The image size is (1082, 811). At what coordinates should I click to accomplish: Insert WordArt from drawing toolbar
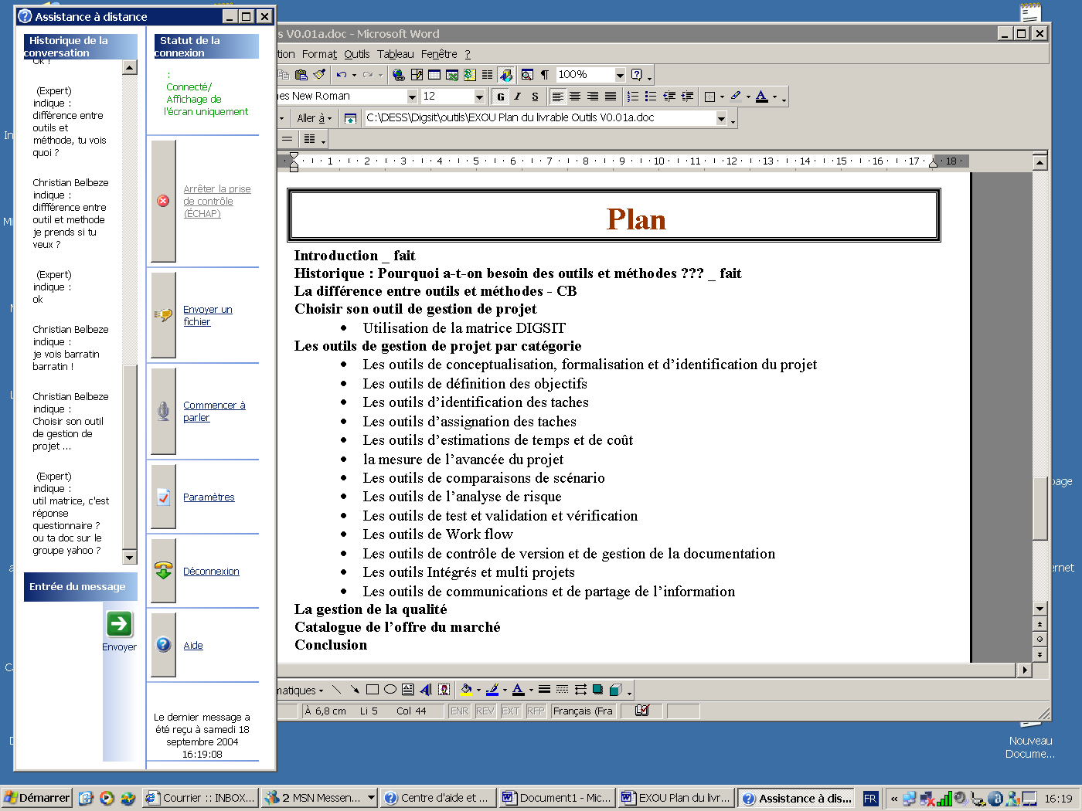pos(425,690)
